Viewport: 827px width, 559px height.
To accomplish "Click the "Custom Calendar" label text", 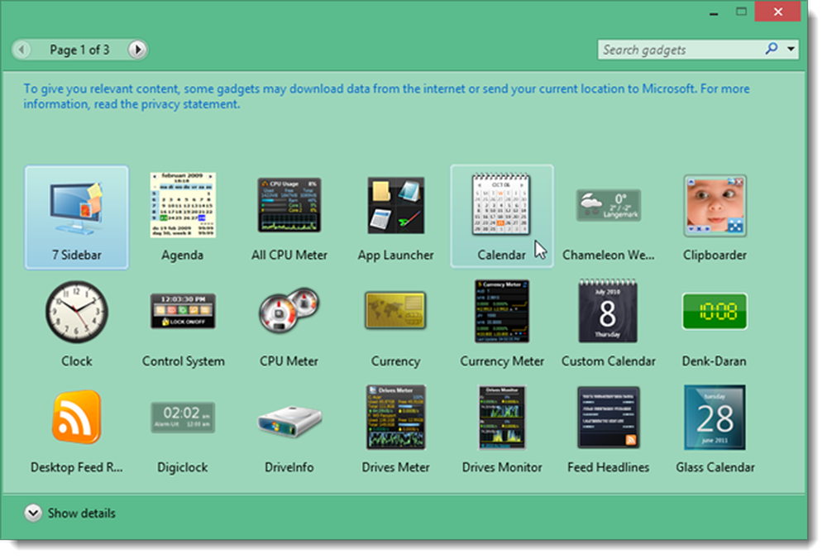I will [x=608, y=361].
